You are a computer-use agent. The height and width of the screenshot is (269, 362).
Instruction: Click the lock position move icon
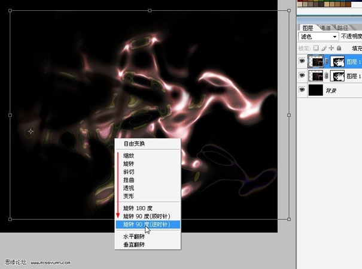pyautogui.click(x=331, y=48)
